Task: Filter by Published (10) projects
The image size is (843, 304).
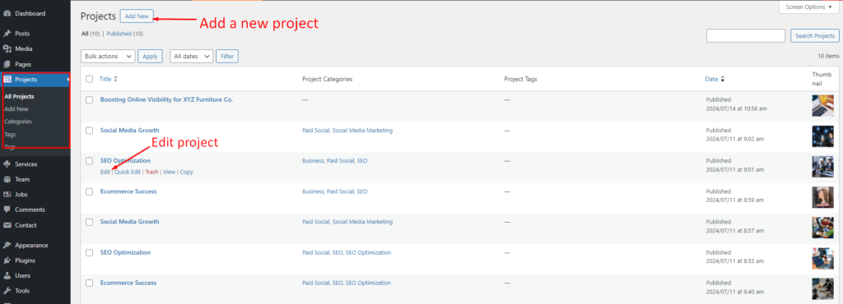Action: [125, 34]
